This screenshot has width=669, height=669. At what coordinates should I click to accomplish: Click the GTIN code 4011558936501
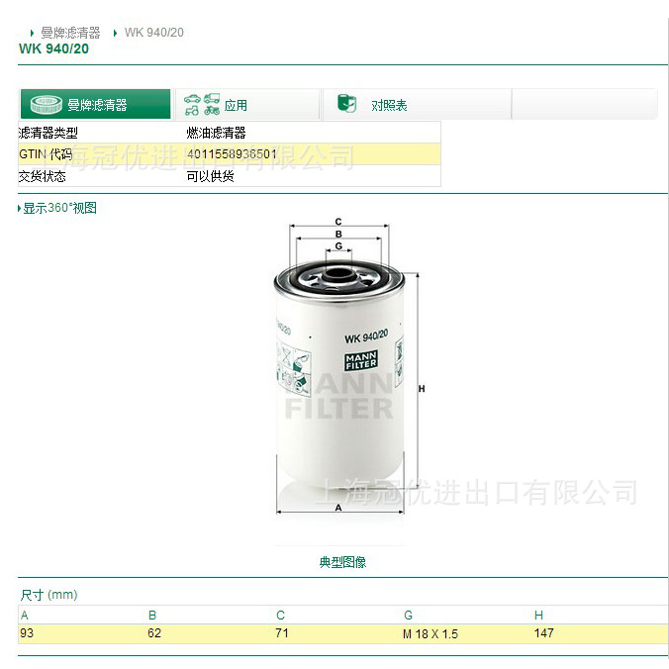pyautogui.click(x=233, y=154)
